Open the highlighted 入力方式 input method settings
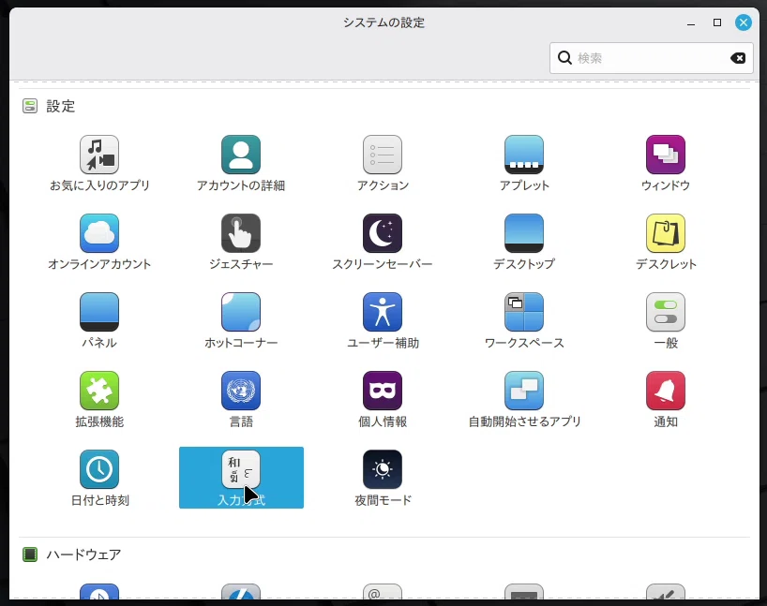Viewport: 767px width, 606px height. pos(241,478)
